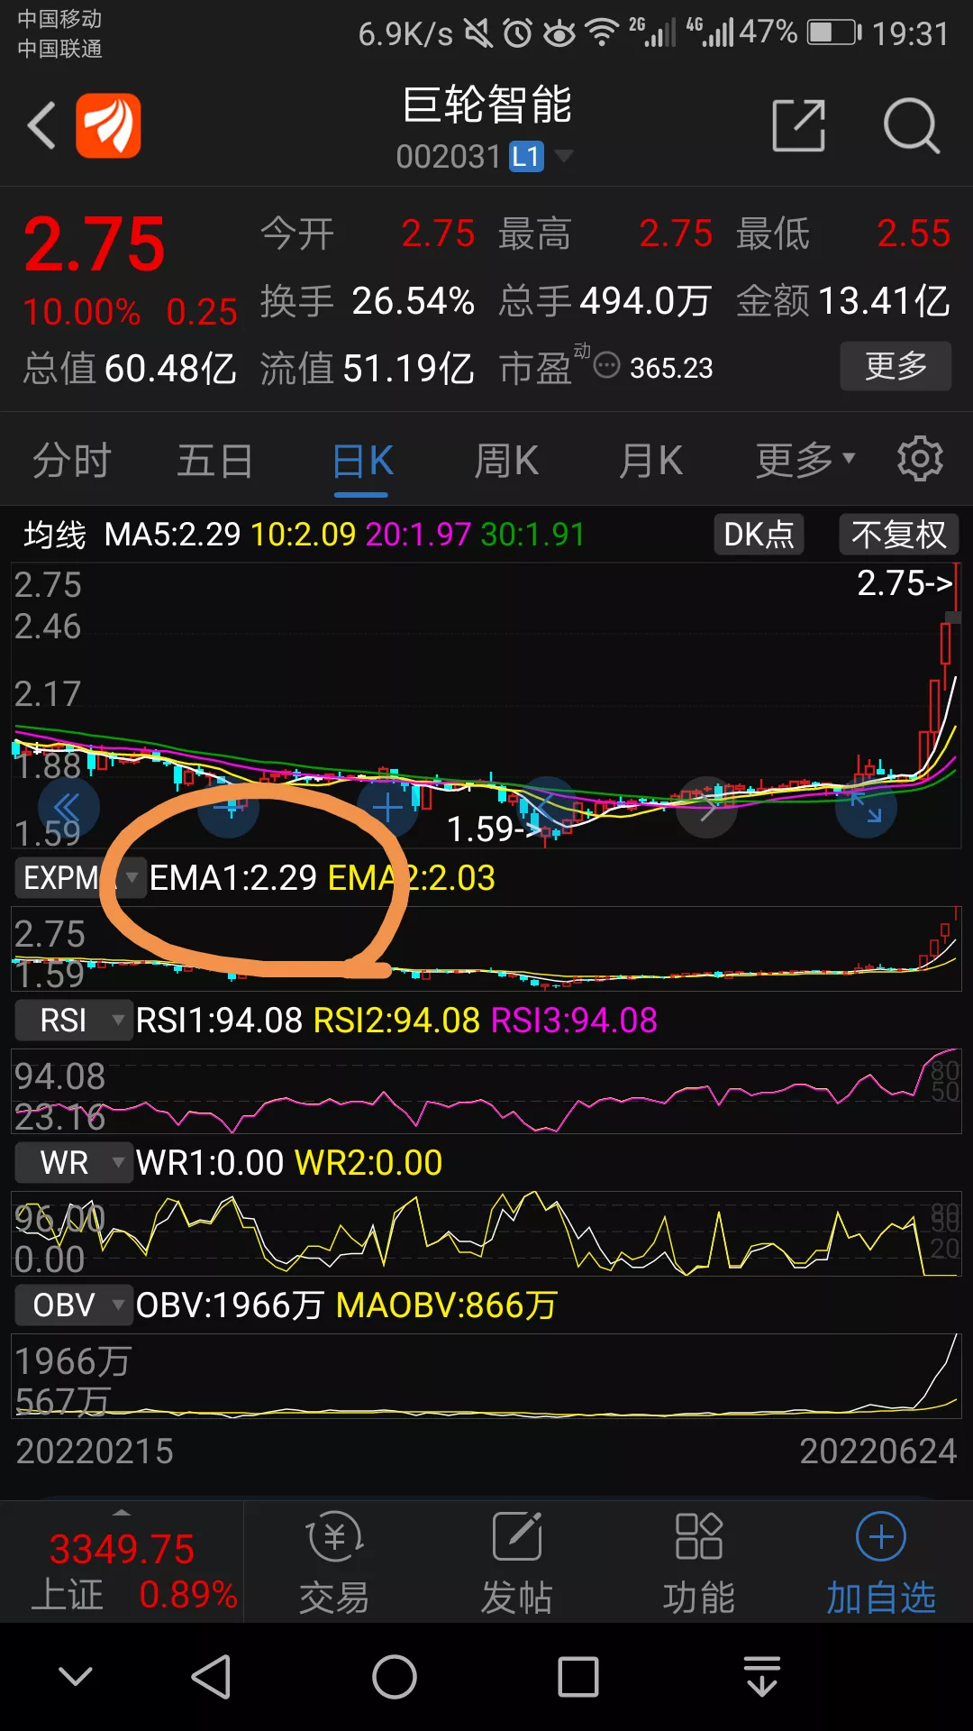Screen dimensions: 973x1731
Task: Open the WR indicator dropdown
Action: (x=74, y=1163)
